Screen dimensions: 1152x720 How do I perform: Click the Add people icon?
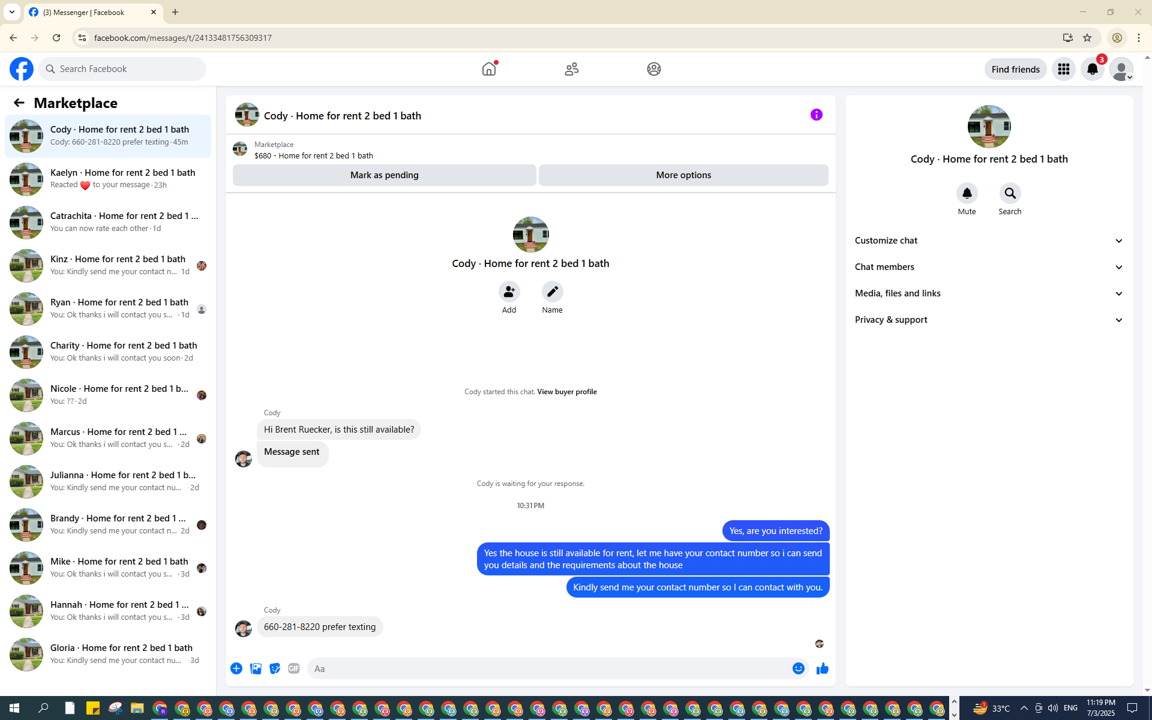[509, 292]
